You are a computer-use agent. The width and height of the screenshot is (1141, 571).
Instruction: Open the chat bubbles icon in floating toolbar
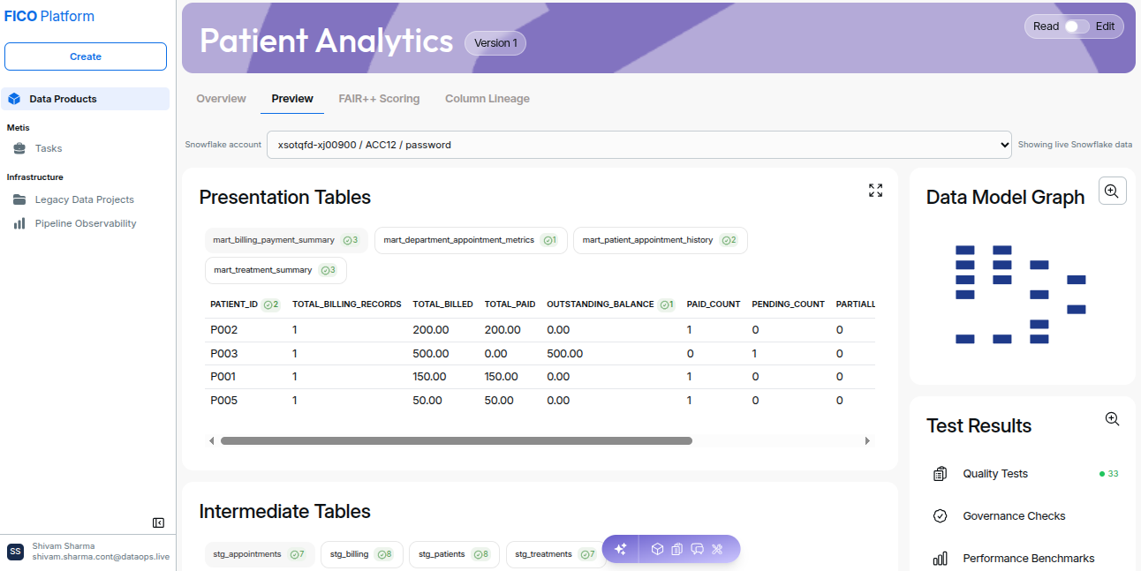point(698,549)
